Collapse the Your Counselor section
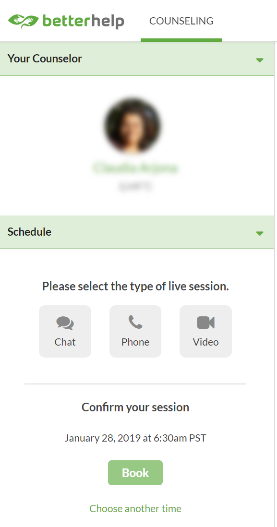Image resolution: width=277 pixels, height=527 pixels. [260, 60]
